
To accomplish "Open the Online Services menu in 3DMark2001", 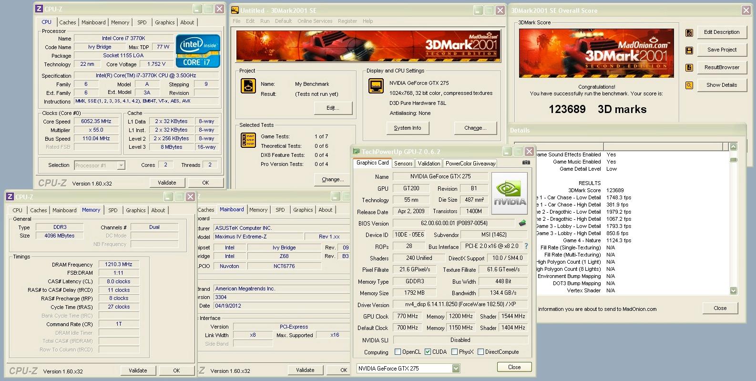I will click(x=315, y=21).
